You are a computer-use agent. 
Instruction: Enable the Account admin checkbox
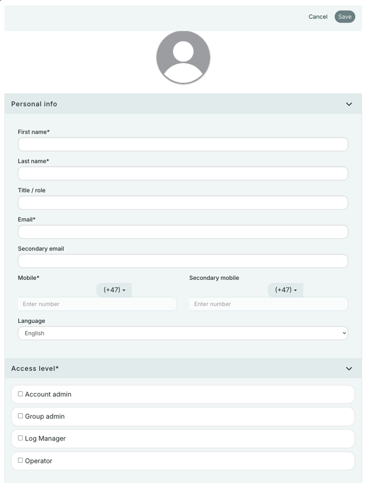21,394
